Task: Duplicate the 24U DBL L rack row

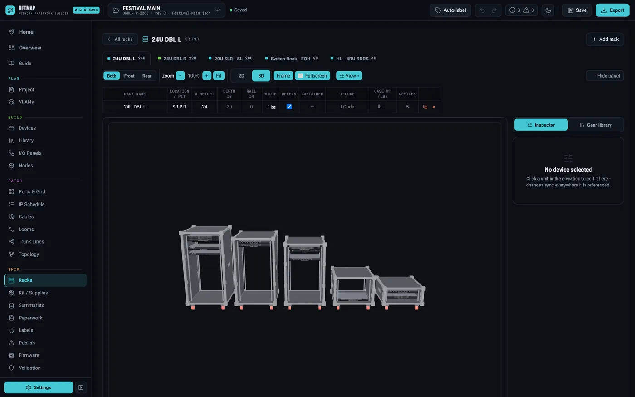Action: (x=425, y=107)
